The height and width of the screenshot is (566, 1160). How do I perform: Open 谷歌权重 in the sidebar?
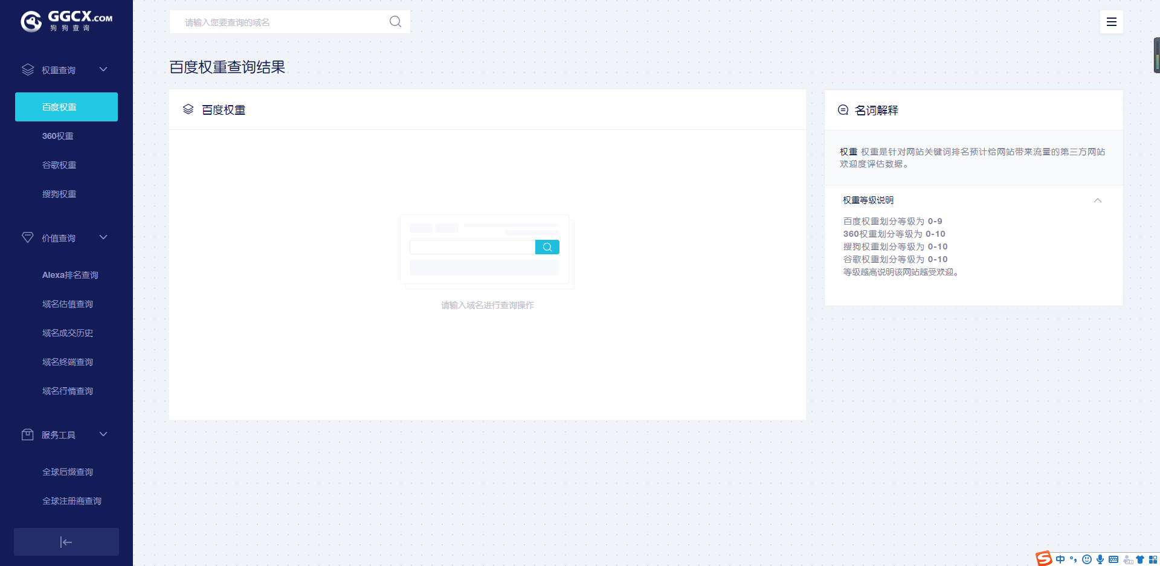pos(59,165)
